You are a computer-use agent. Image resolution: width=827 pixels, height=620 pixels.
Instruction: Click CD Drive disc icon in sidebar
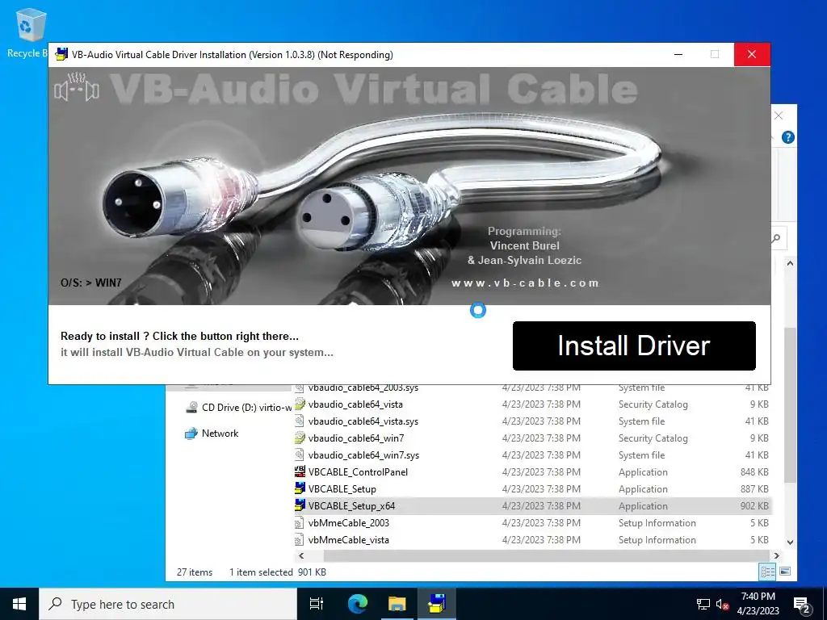click(x=191, y=408)
